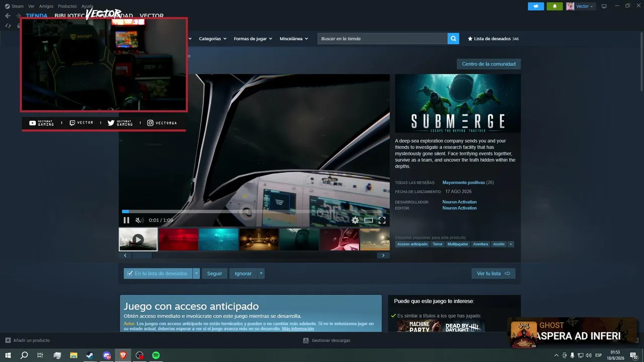This screenshot has height=362, width=644.
Task: Select the trailer thumbnail with play icon
Action: coord(138,239)
